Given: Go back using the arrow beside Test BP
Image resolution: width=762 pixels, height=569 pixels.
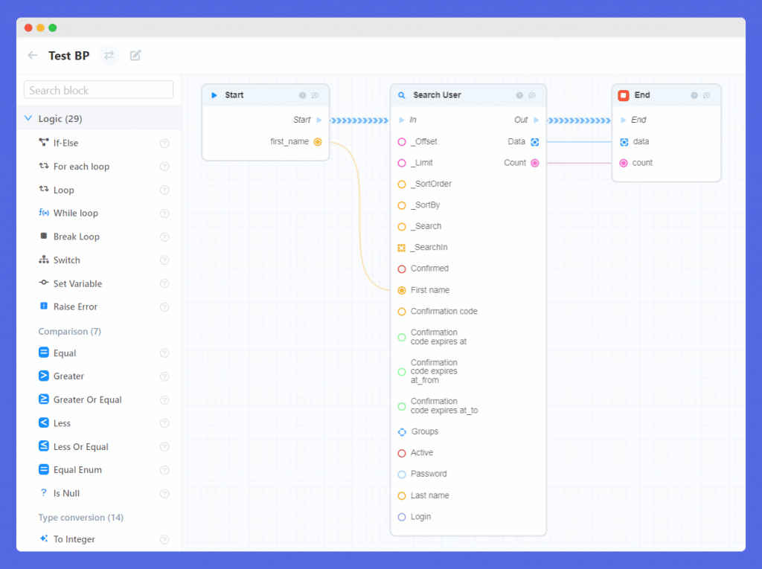Looking at the screenshot, I should 33,55.
